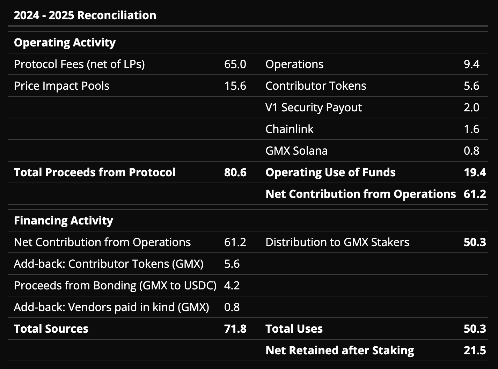Click "Add-back: Vendors paid in kind (GMX)" label
Screen dimensions: 498x369
click(111, 307)
